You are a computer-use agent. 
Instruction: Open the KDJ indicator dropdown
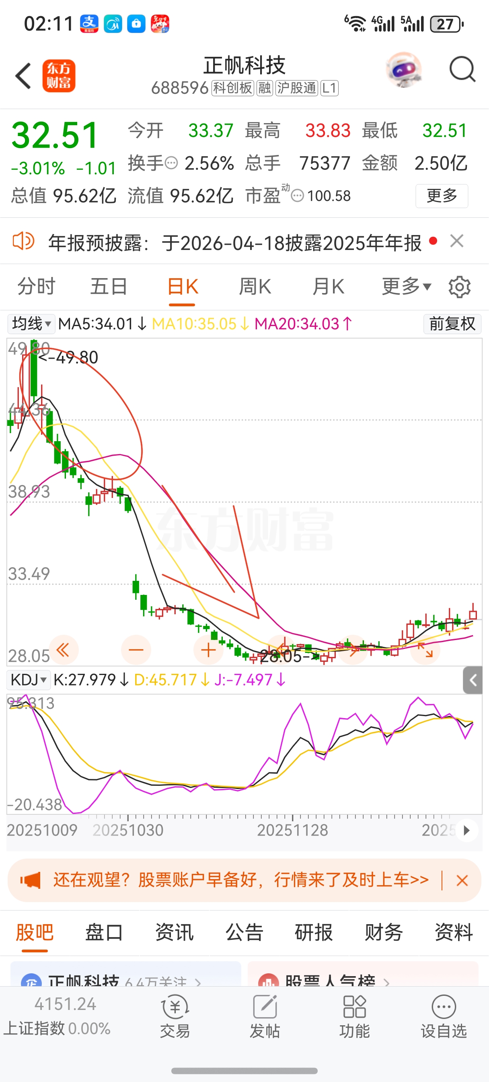29,679
